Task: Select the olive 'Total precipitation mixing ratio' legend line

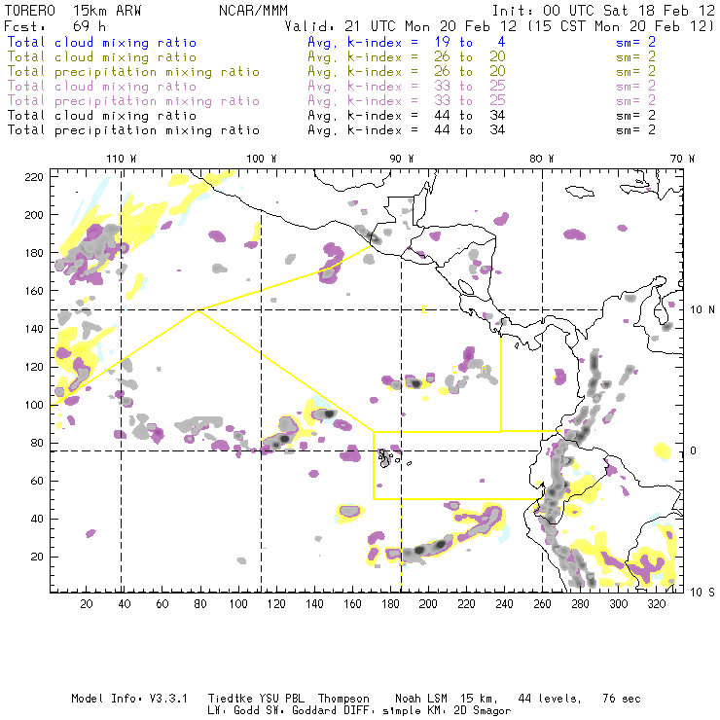Action: click(133, 72)
